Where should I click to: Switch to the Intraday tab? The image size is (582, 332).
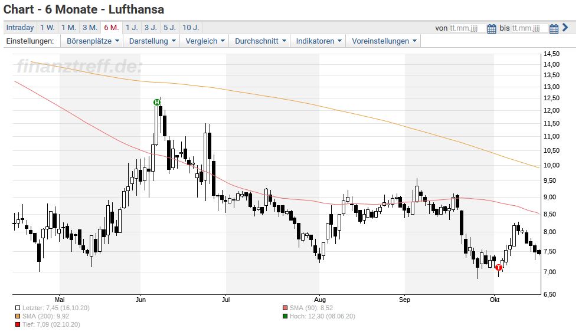pos(20,28)
